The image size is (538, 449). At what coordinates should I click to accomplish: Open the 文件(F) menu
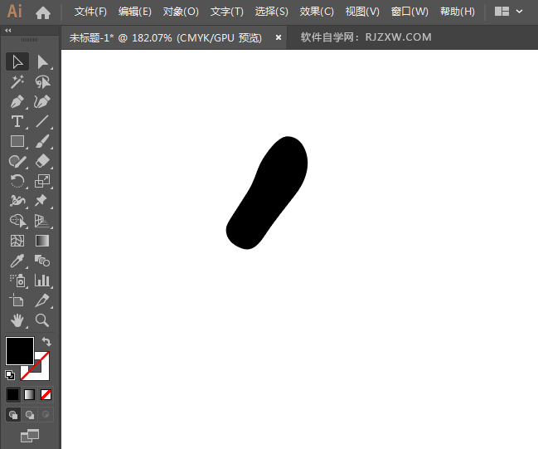click(90, 12)
